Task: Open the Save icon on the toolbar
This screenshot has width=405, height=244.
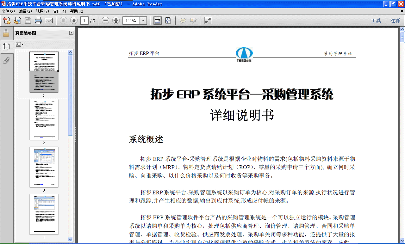Action: 28,20
